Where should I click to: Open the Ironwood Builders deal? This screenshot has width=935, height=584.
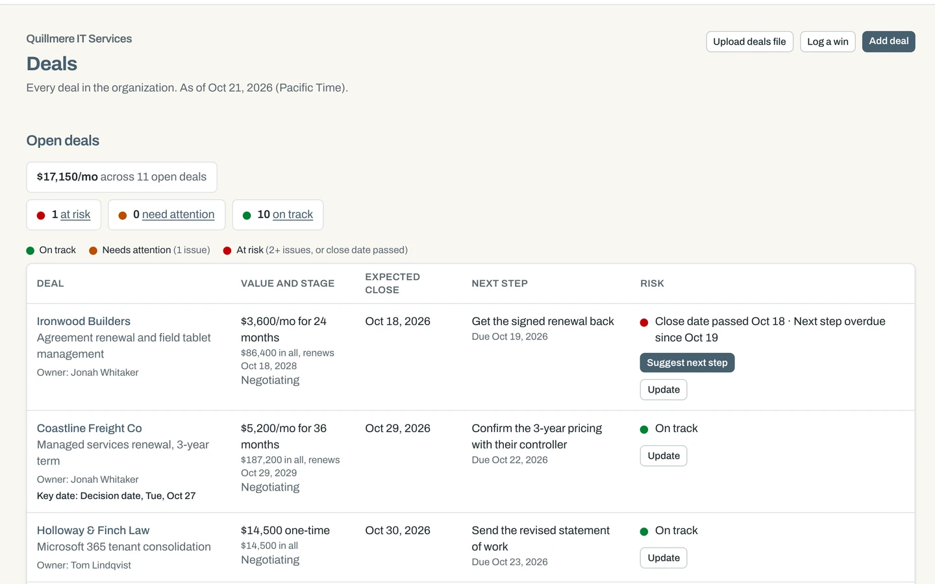click(83, 321)
